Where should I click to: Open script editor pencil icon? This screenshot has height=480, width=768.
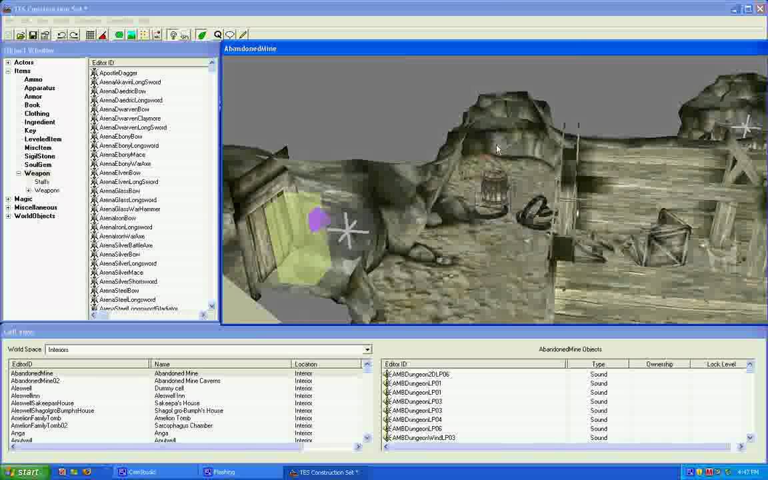(243, 35)
